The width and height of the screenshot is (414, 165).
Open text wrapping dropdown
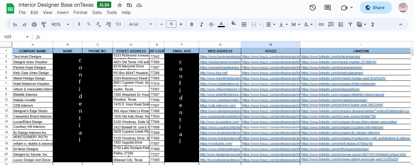pos(295,24)
